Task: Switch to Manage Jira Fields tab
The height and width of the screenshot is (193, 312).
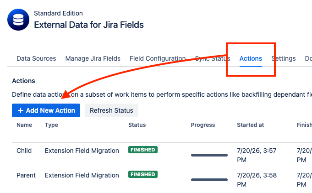Action: click(93, 58)
